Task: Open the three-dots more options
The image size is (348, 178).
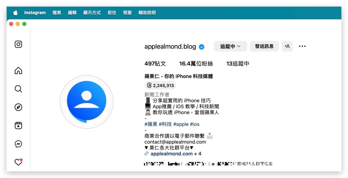Action: pos(302,46)
